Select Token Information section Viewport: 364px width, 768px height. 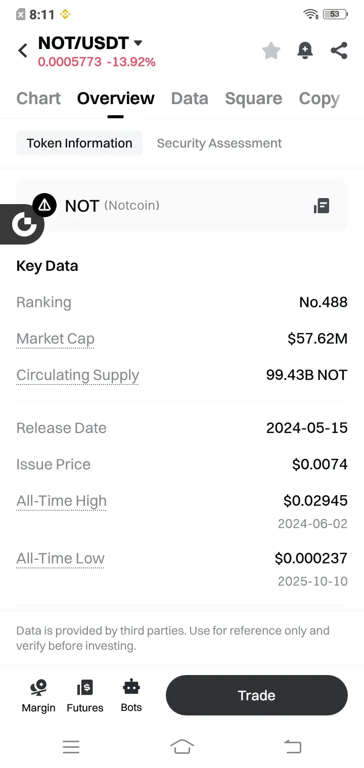coord(79,143)
